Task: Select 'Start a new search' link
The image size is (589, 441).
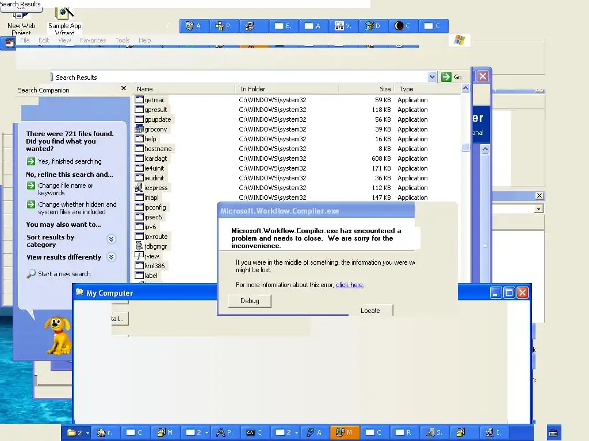Action: 64,274
